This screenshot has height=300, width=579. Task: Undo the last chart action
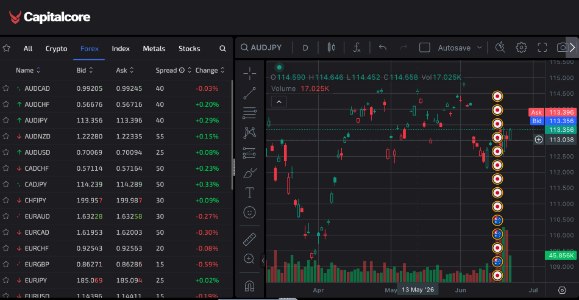383,48
